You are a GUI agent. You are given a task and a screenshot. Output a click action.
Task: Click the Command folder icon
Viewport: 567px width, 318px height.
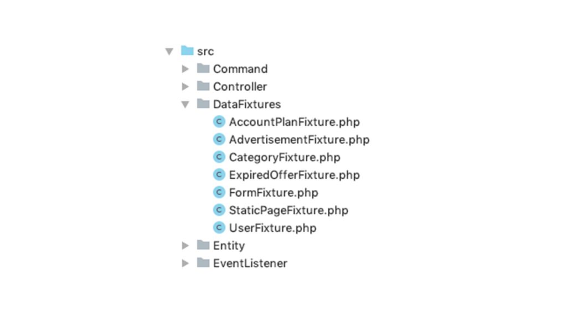(203, 68)
